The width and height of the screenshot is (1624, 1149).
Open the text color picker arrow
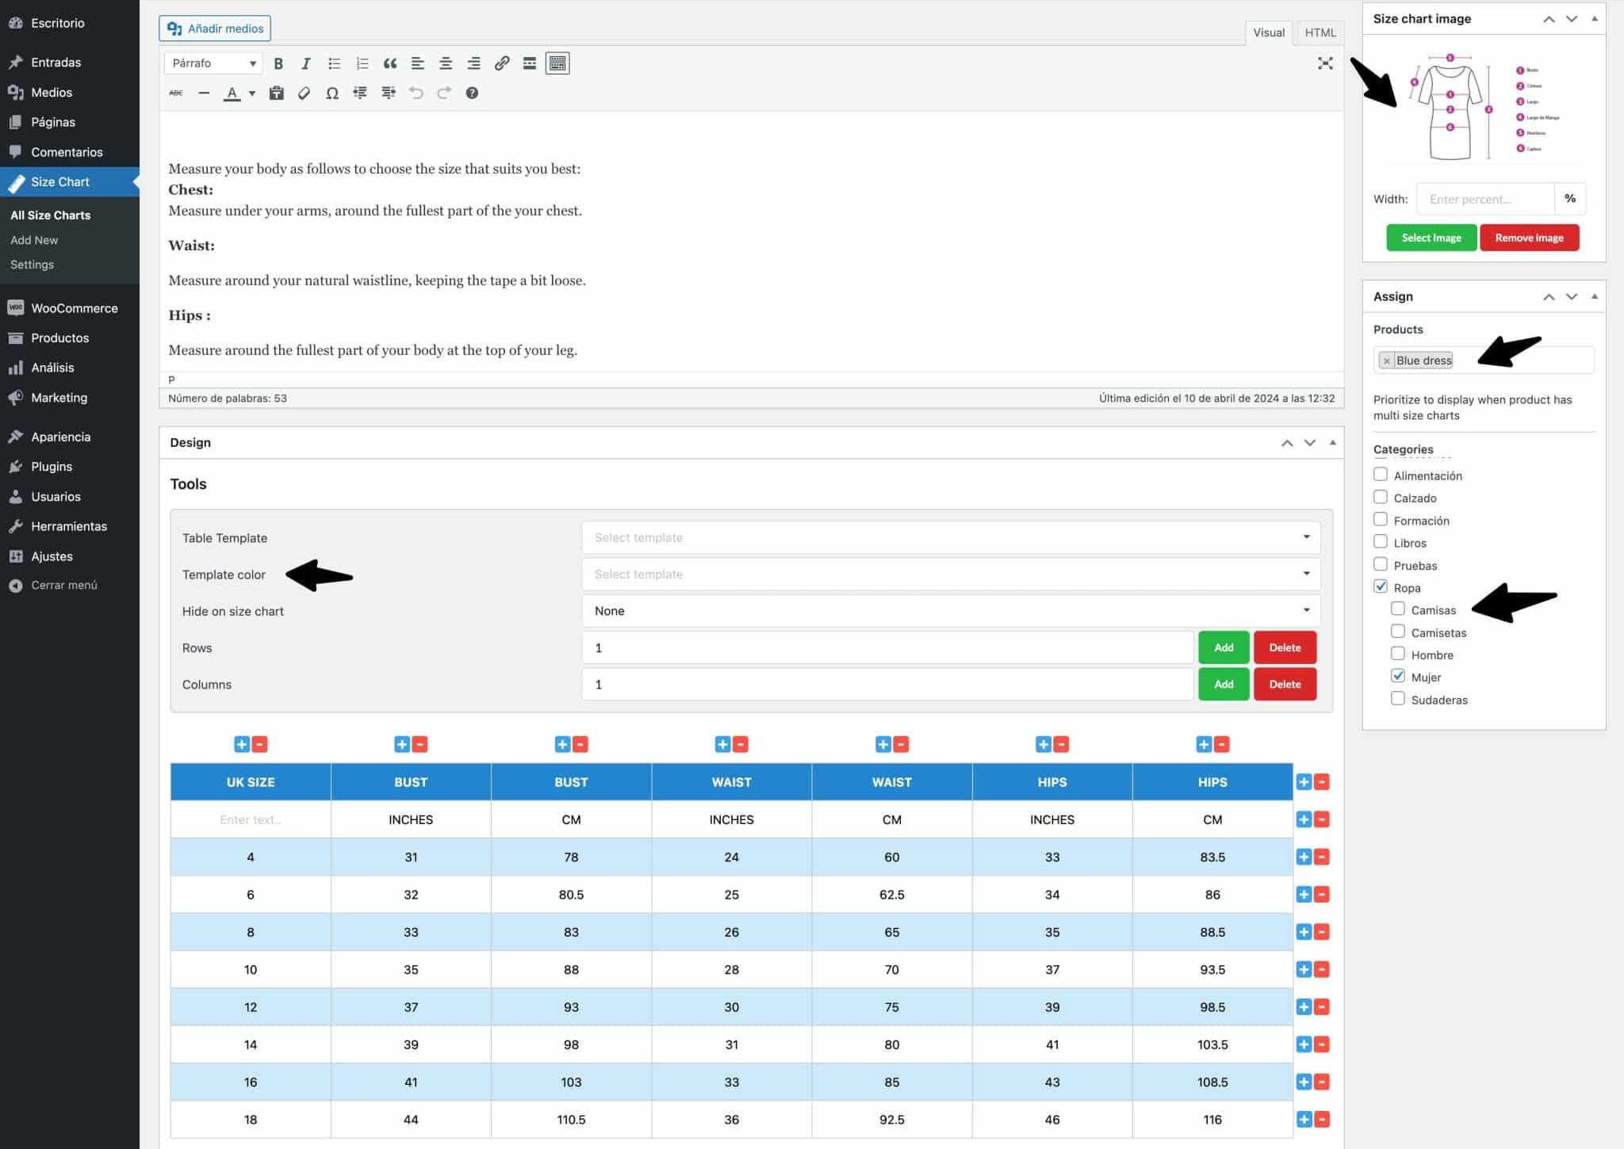pyautogui.click(x=252, y=94)
